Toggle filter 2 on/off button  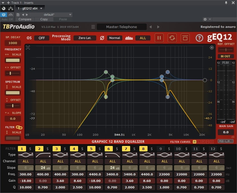tap(39, 149)
